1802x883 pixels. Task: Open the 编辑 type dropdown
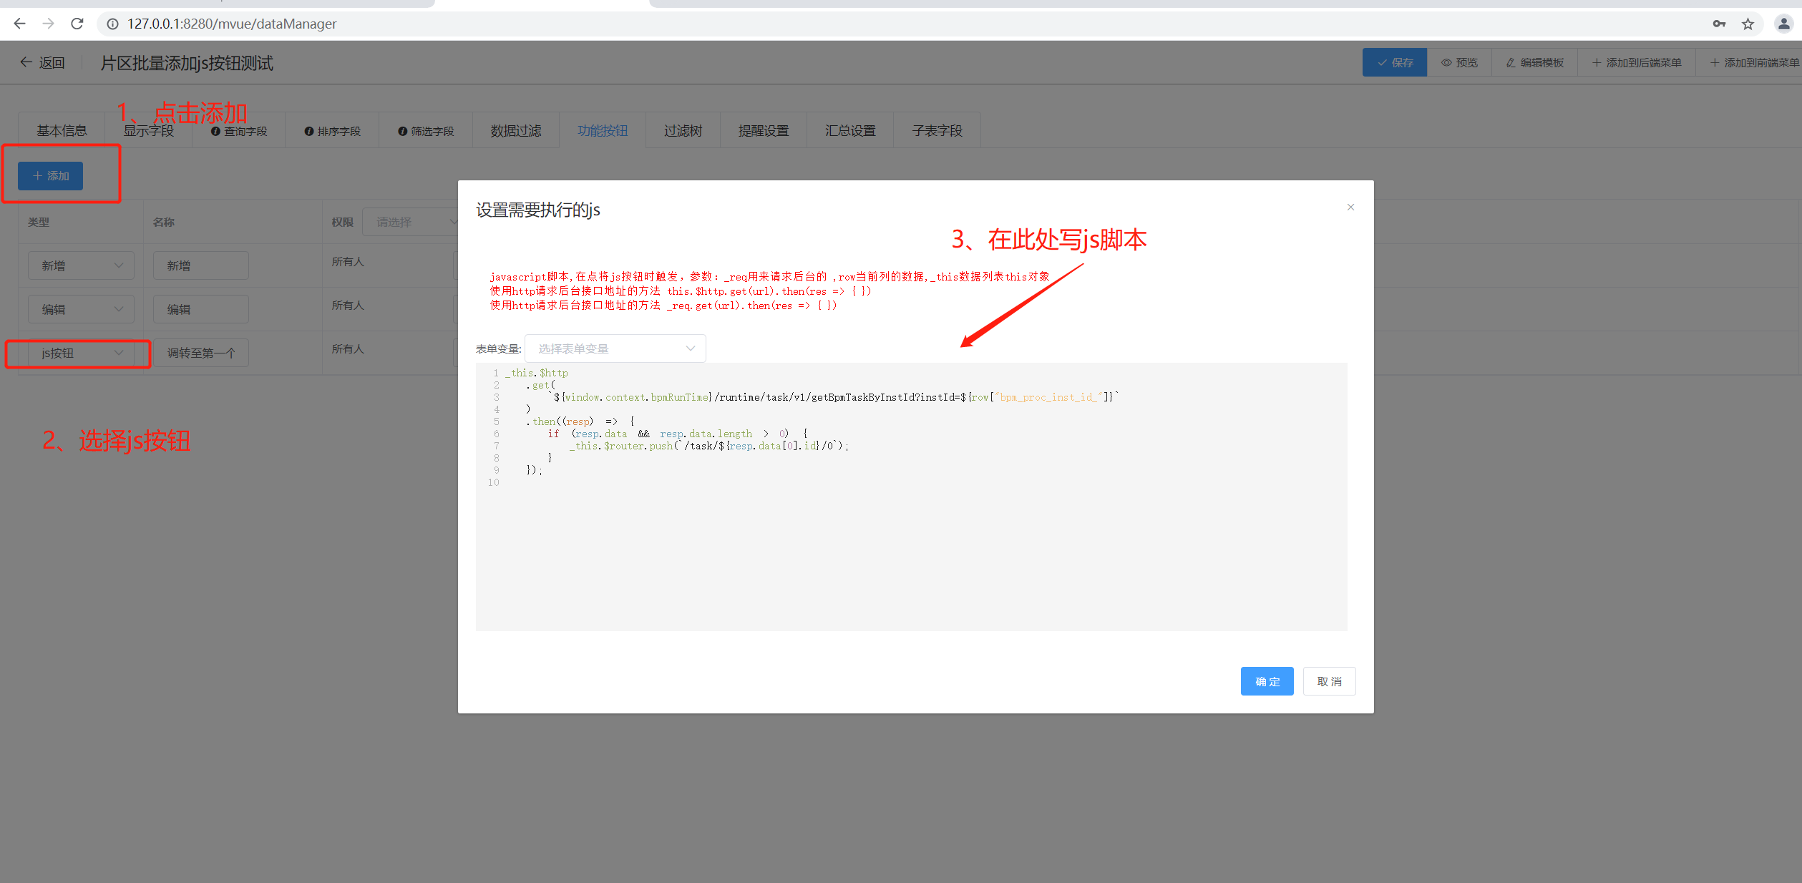pos(81,309)
